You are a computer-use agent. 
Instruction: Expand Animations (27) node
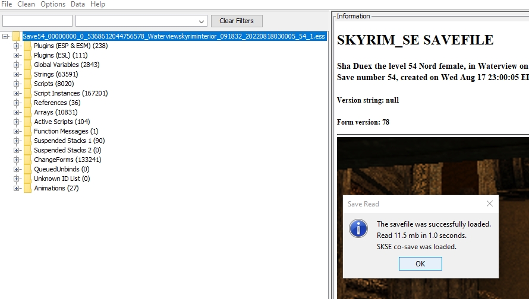[16, 188]
